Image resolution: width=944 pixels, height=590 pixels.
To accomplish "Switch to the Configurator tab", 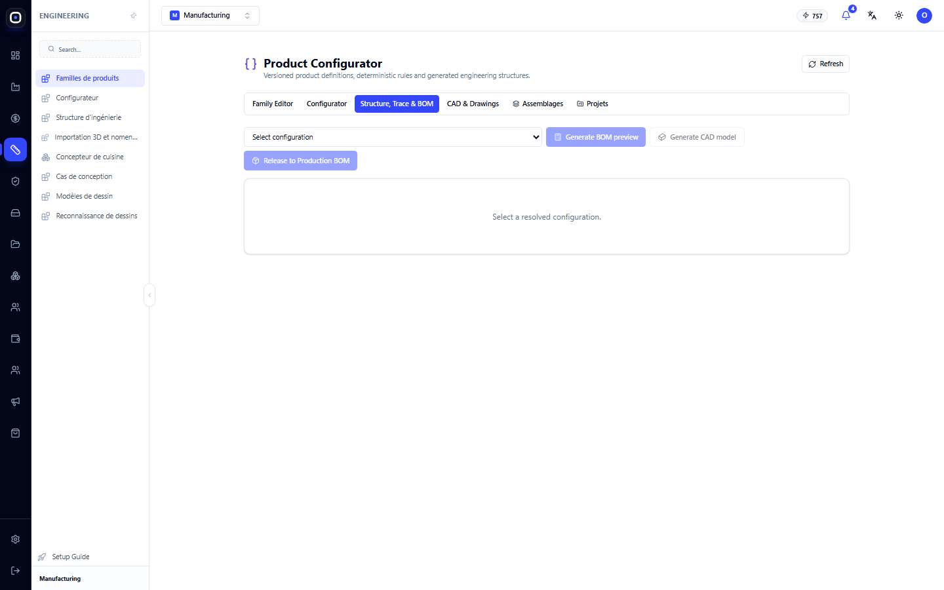I will tap(326, 104).
